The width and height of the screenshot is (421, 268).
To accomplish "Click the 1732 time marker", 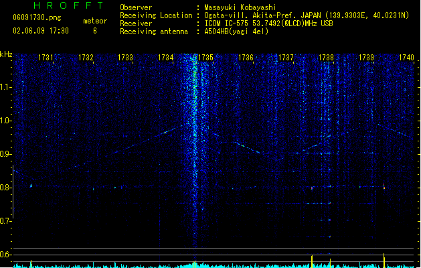I will coord(86,58).
